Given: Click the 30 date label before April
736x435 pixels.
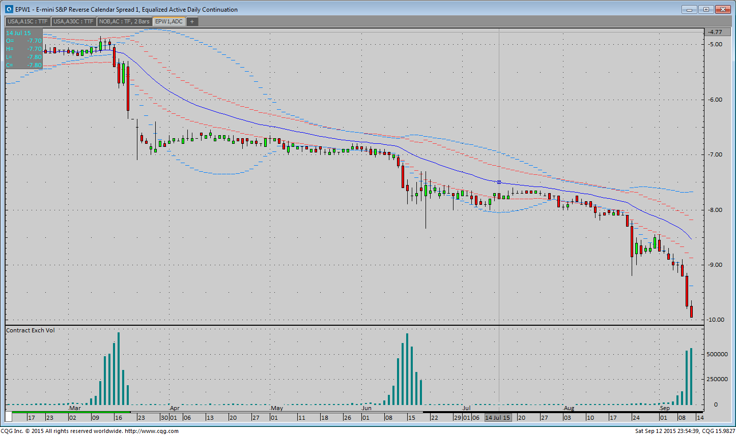Looking at the screenshot, I should click(164, 418).
